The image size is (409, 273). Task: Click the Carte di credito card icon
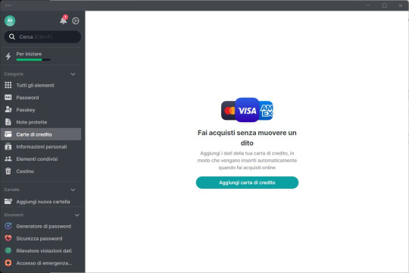[x=8, y=134]
